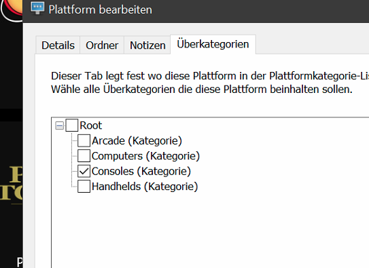369x268 pixels.
Task: Click the Plattform bearbeiten title bar text
Action: pyautogui.click(x=101, y=10)
